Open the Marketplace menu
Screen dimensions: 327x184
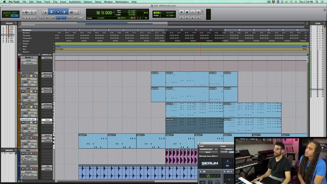[x=122, y=2]
